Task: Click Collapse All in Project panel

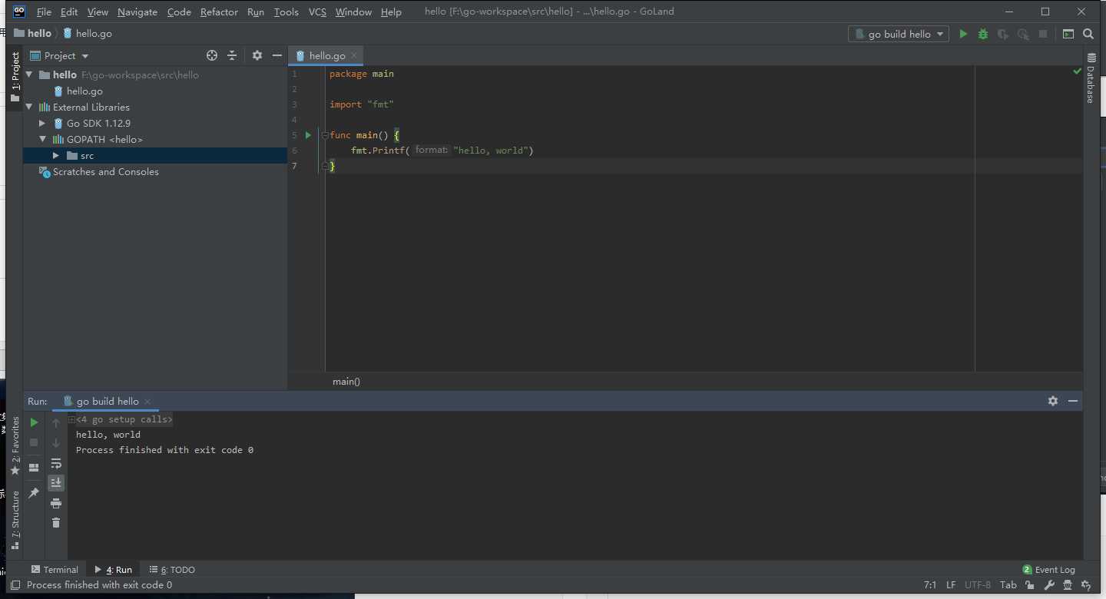Action: 232,55
